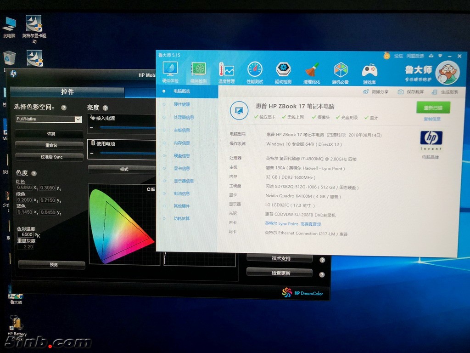Open 硬件体检 hardware checkup icon
Screen dimensions: 470x353
[x=170, y=69]
